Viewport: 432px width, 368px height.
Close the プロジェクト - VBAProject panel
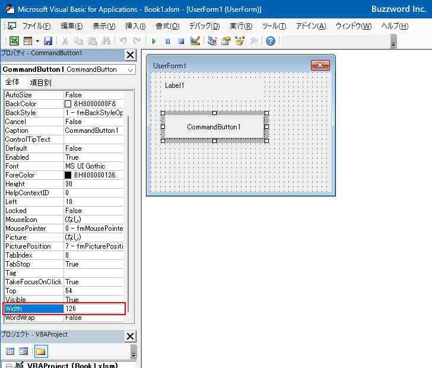131,337
